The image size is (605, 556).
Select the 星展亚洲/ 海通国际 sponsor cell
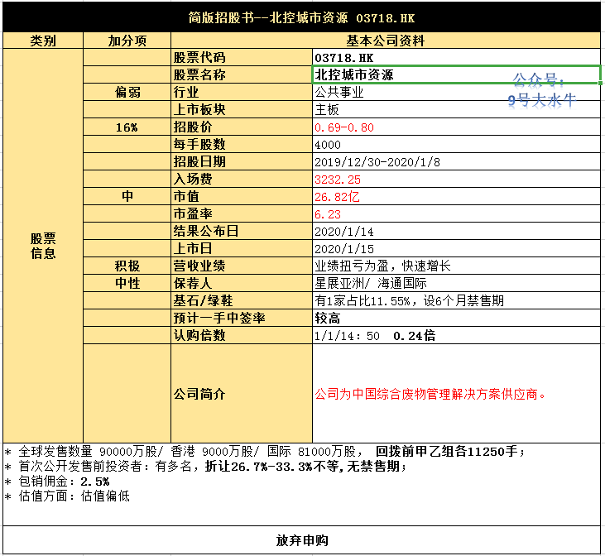pyautogui.click(x=457, y=283)
